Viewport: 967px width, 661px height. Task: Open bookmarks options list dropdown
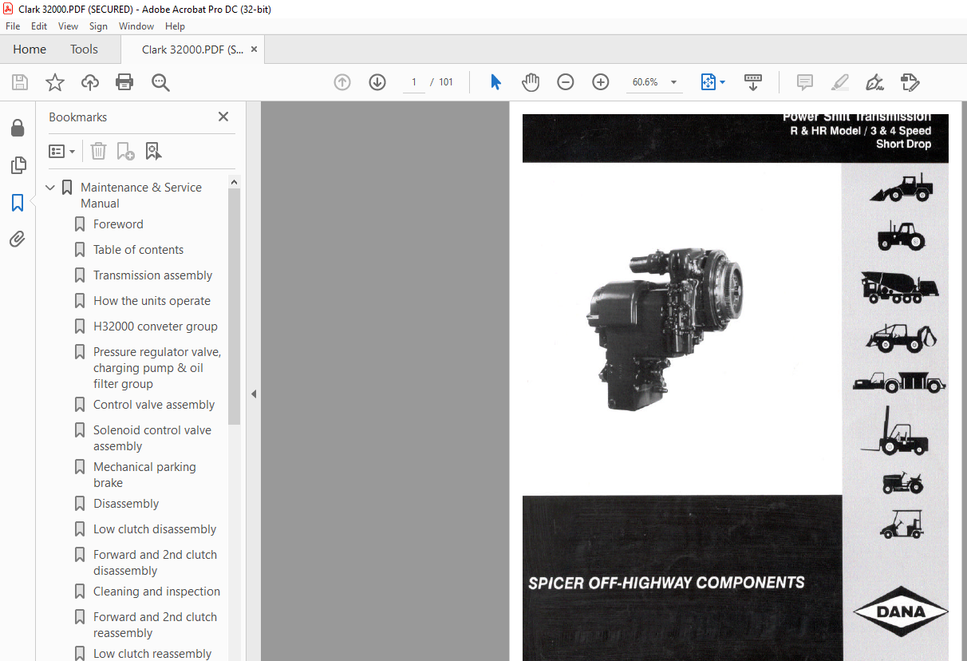[x=62, y=151]
